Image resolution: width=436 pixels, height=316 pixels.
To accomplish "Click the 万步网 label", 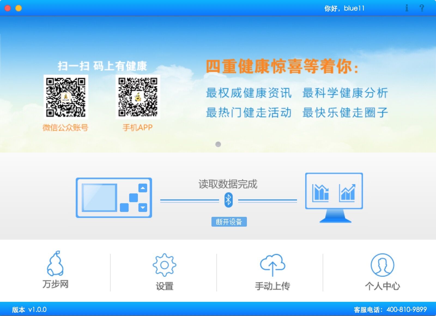I will click(55, 284).
